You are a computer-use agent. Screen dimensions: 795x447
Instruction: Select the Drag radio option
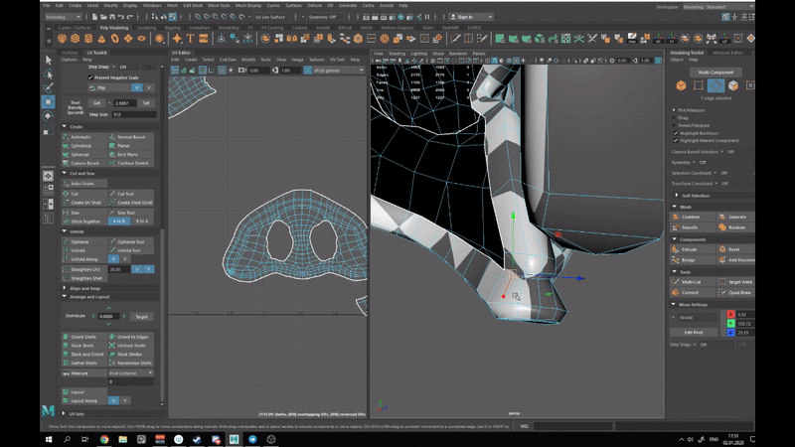[676, 116]
